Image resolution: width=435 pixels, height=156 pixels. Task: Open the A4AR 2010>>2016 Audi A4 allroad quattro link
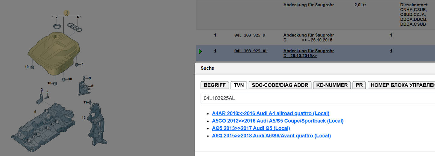pos(271,113)
